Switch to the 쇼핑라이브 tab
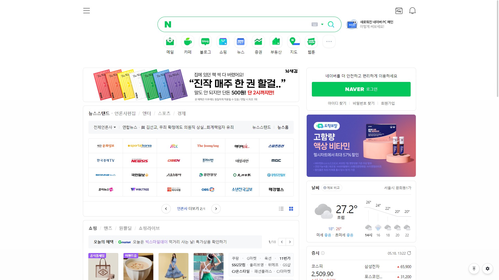The image size is (499, 280). click(149, 228)
